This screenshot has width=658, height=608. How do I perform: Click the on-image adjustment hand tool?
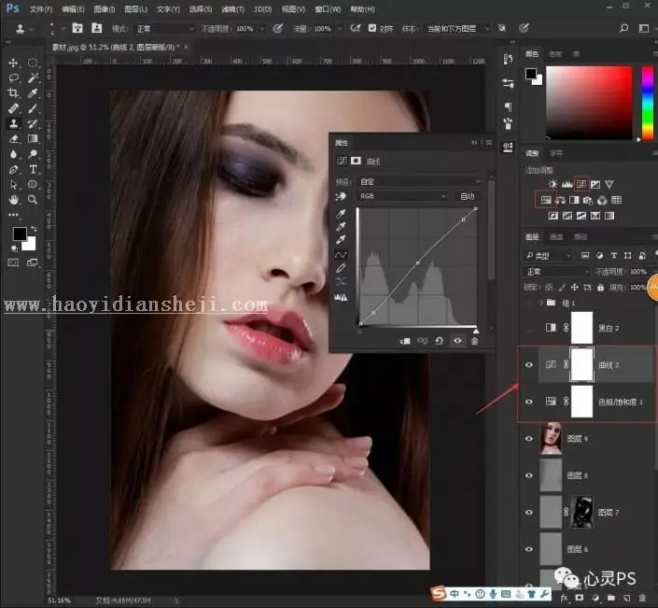pyautogui.click(x=341, y=196)
